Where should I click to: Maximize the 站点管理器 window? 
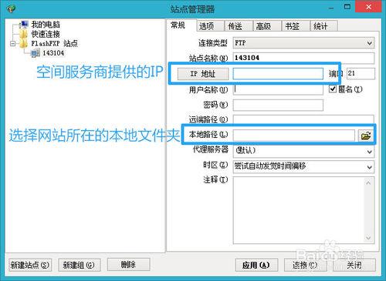[x=347, y=7]
